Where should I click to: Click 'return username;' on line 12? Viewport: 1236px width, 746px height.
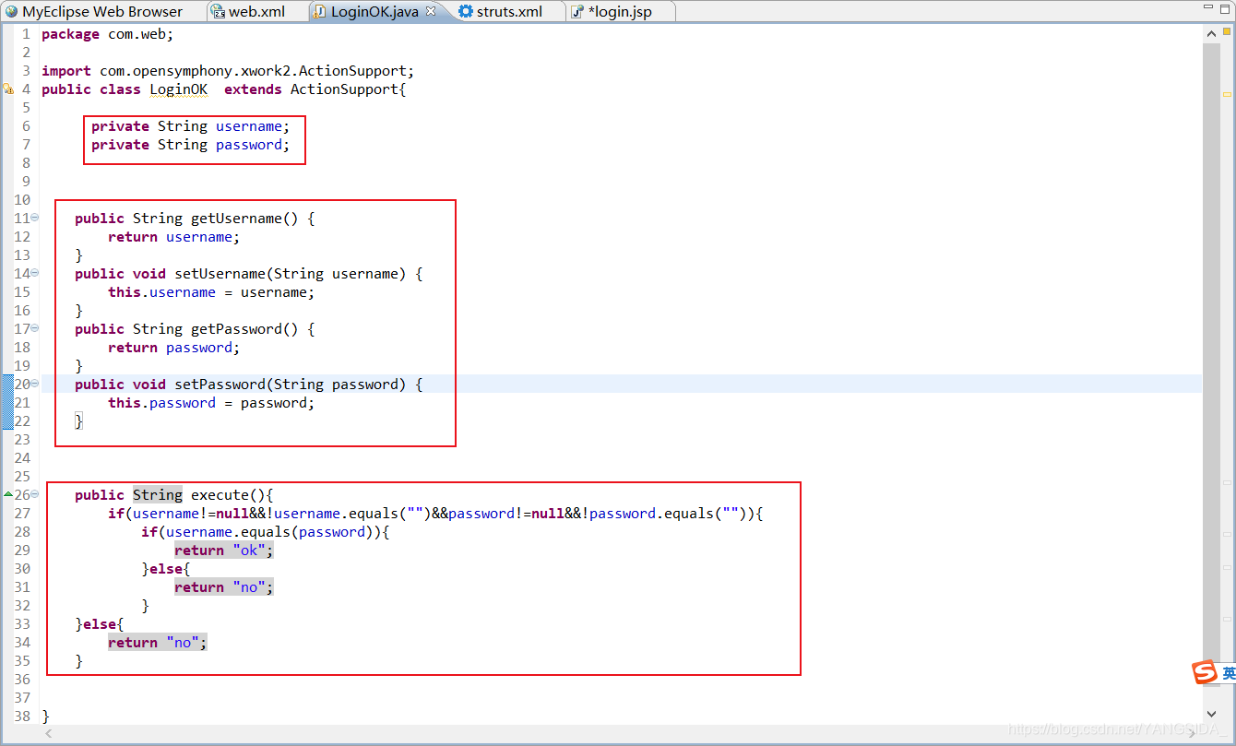(x=173, y=237)
